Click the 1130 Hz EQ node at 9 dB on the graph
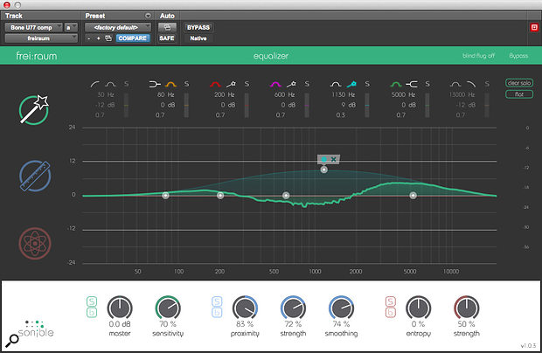The width and height of the screenshot is (542, 353). tap(323, 170)
